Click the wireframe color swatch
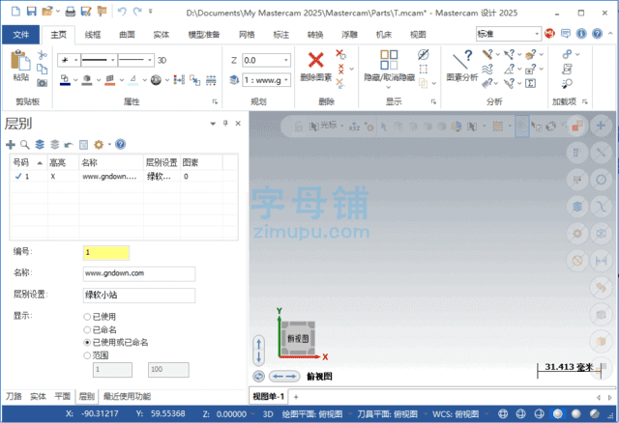The image size is (619, 423). click(x=65, y=80)
